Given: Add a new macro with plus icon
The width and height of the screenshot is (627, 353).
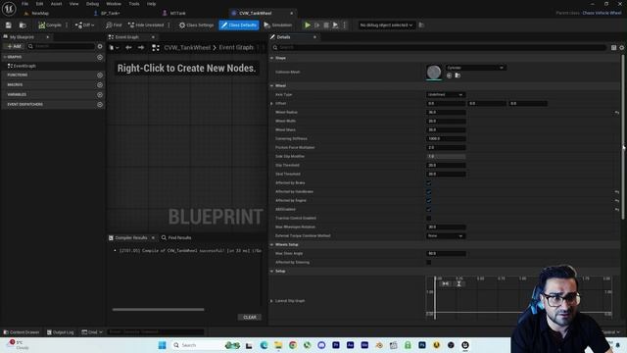Looking at the screenshot, I should [x=100, y=85].
